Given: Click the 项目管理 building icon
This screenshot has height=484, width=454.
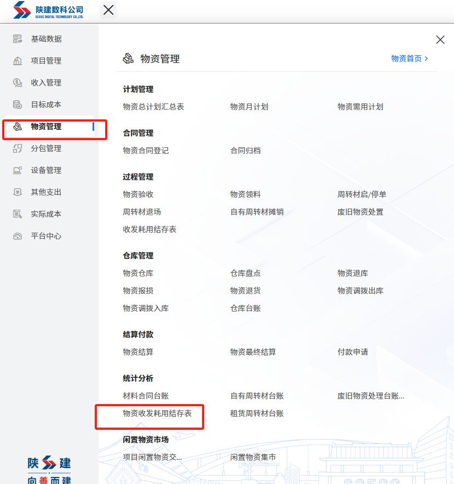Looking at the screenshot, I should coord(18,61).
